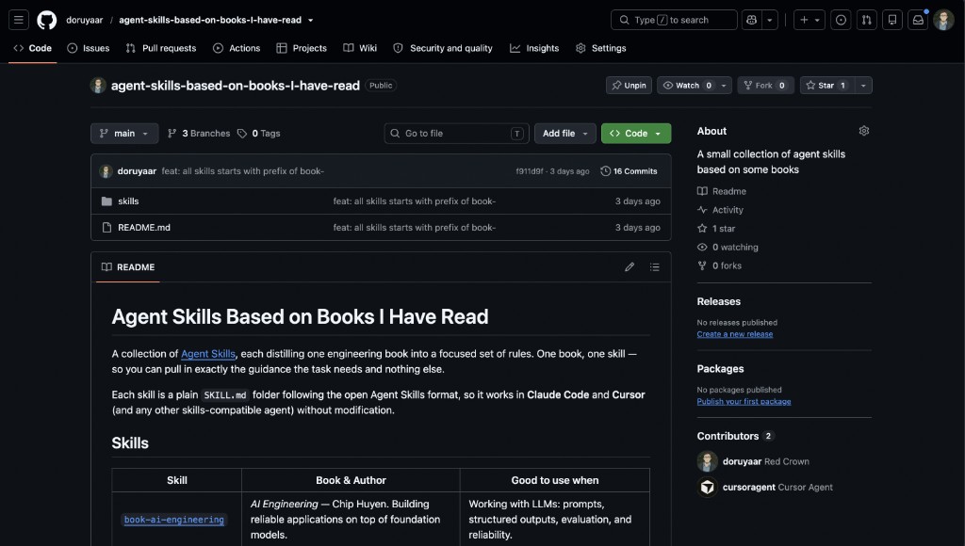Open the doruyaar commit author link
Viewport: 965px width, 546px height.
137,171
